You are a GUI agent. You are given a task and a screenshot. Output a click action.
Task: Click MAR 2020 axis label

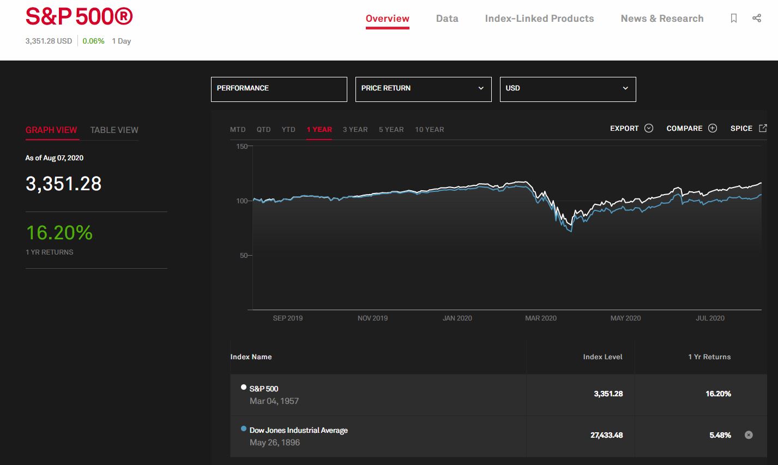pos(541,318)
